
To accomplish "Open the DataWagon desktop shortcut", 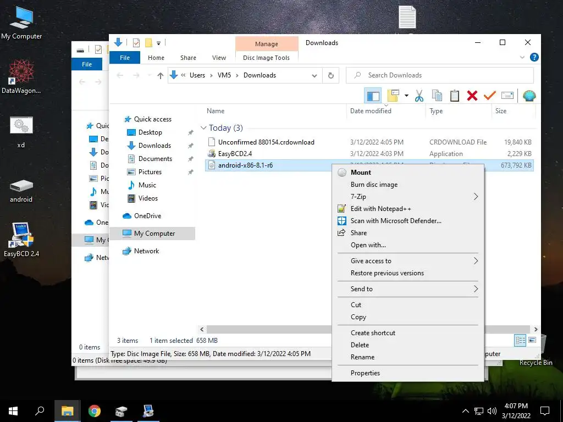I will tap(21, 76).
